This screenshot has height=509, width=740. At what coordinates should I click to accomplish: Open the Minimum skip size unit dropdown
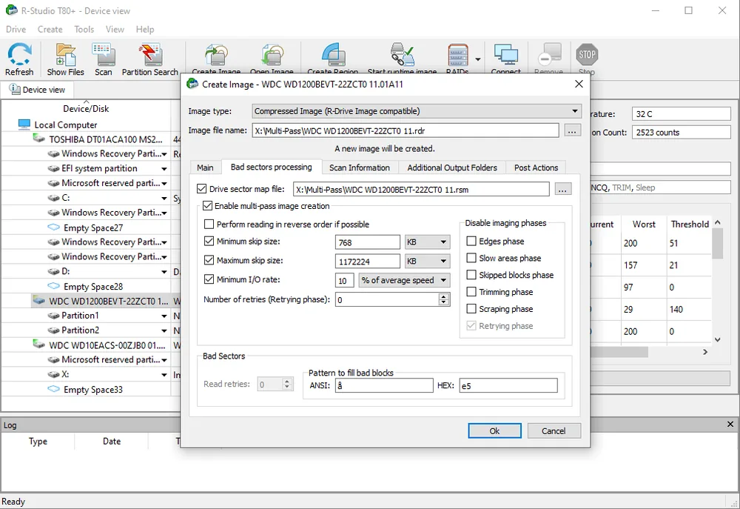click(x=427, y=242)
